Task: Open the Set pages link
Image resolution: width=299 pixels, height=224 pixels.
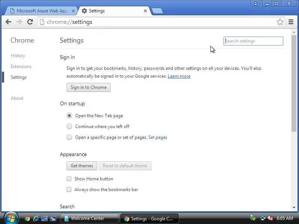Action: click(157, 137)
